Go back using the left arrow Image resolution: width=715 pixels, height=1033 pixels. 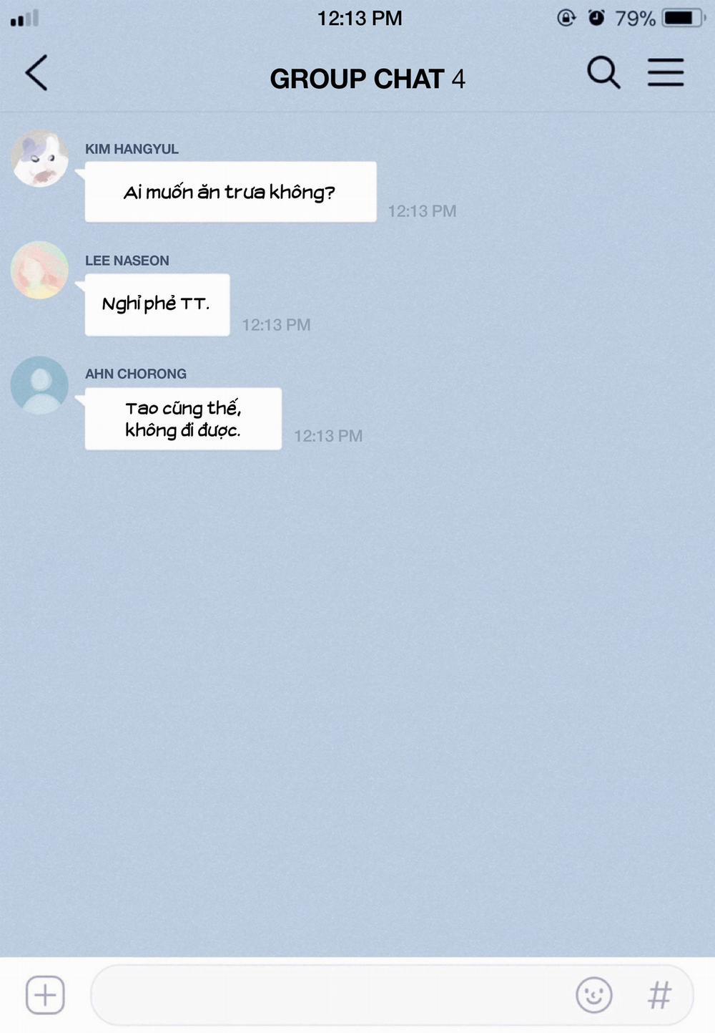click(x=36, y=73)
